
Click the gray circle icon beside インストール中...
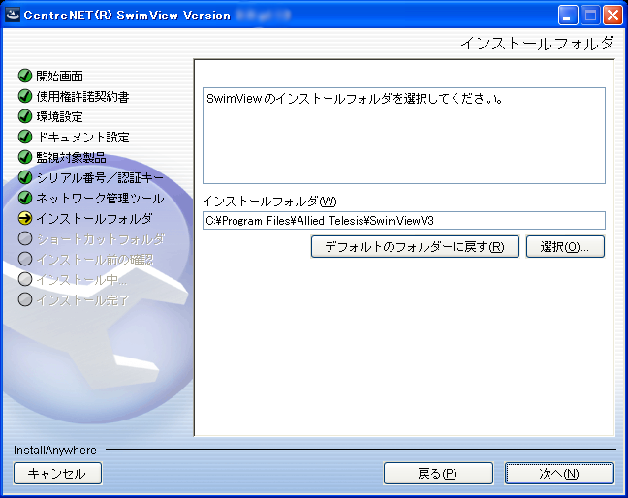pyautogui.click(x=25, y=279)
